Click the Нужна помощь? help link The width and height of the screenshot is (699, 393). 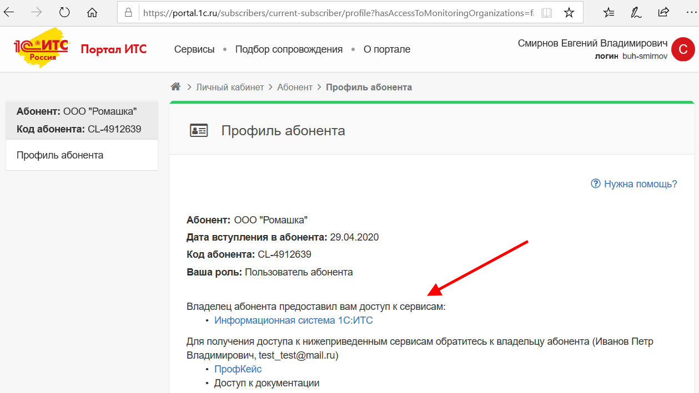640,184
